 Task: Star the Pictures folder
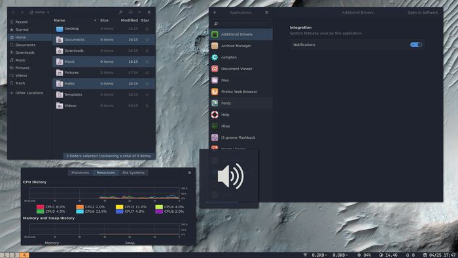[147, 73]
